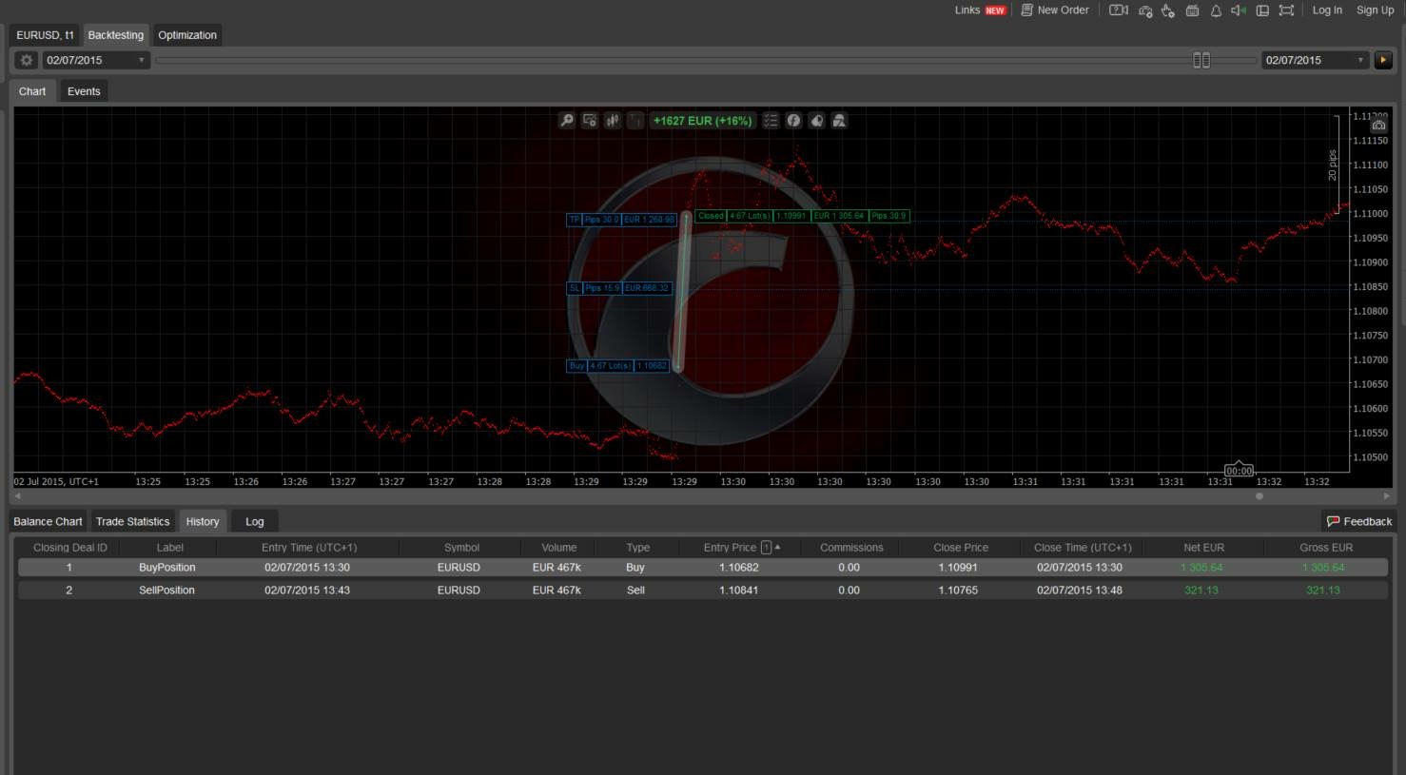Switch to the Events tab
This screenshot has width=1406, height=775.
tap(84, 91)
